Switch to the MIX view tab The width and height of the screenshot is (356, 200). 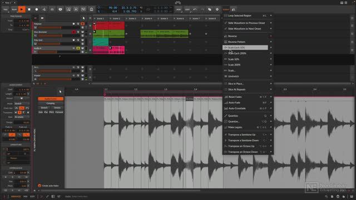[26, 197]
